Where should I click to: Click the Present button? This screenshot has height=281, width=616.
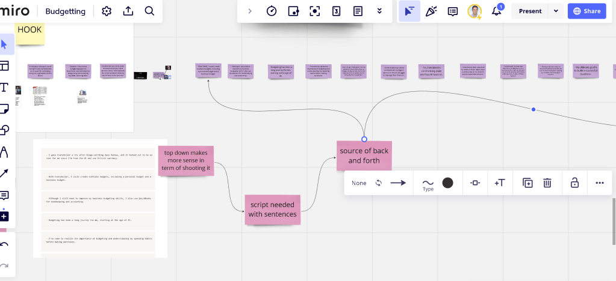(x=530, y=11)
